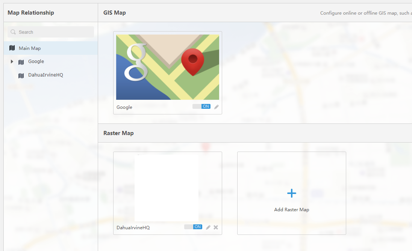Click the Google label under the GIS thumbnail

(x=124, y=107)
